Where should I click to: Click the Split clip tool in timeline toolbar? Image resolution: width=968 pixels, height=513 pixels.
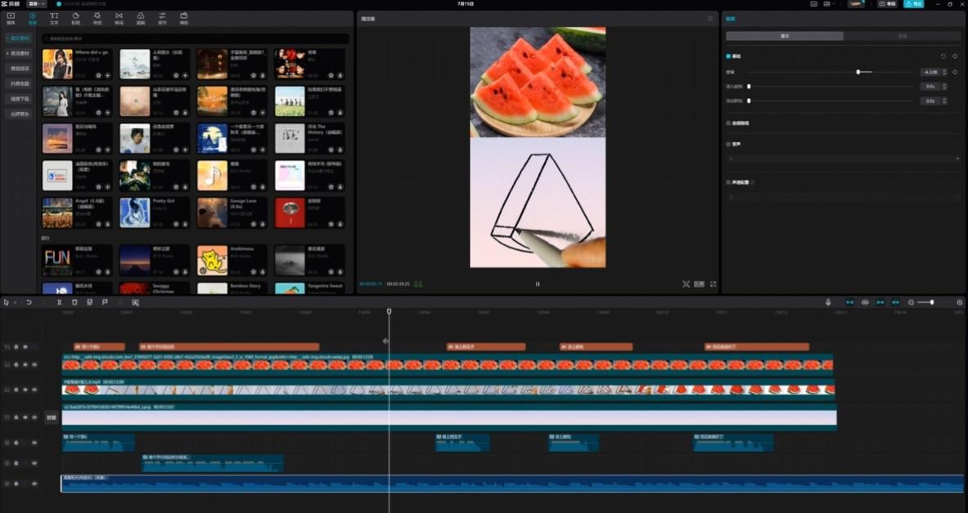[x=59, y=302]
